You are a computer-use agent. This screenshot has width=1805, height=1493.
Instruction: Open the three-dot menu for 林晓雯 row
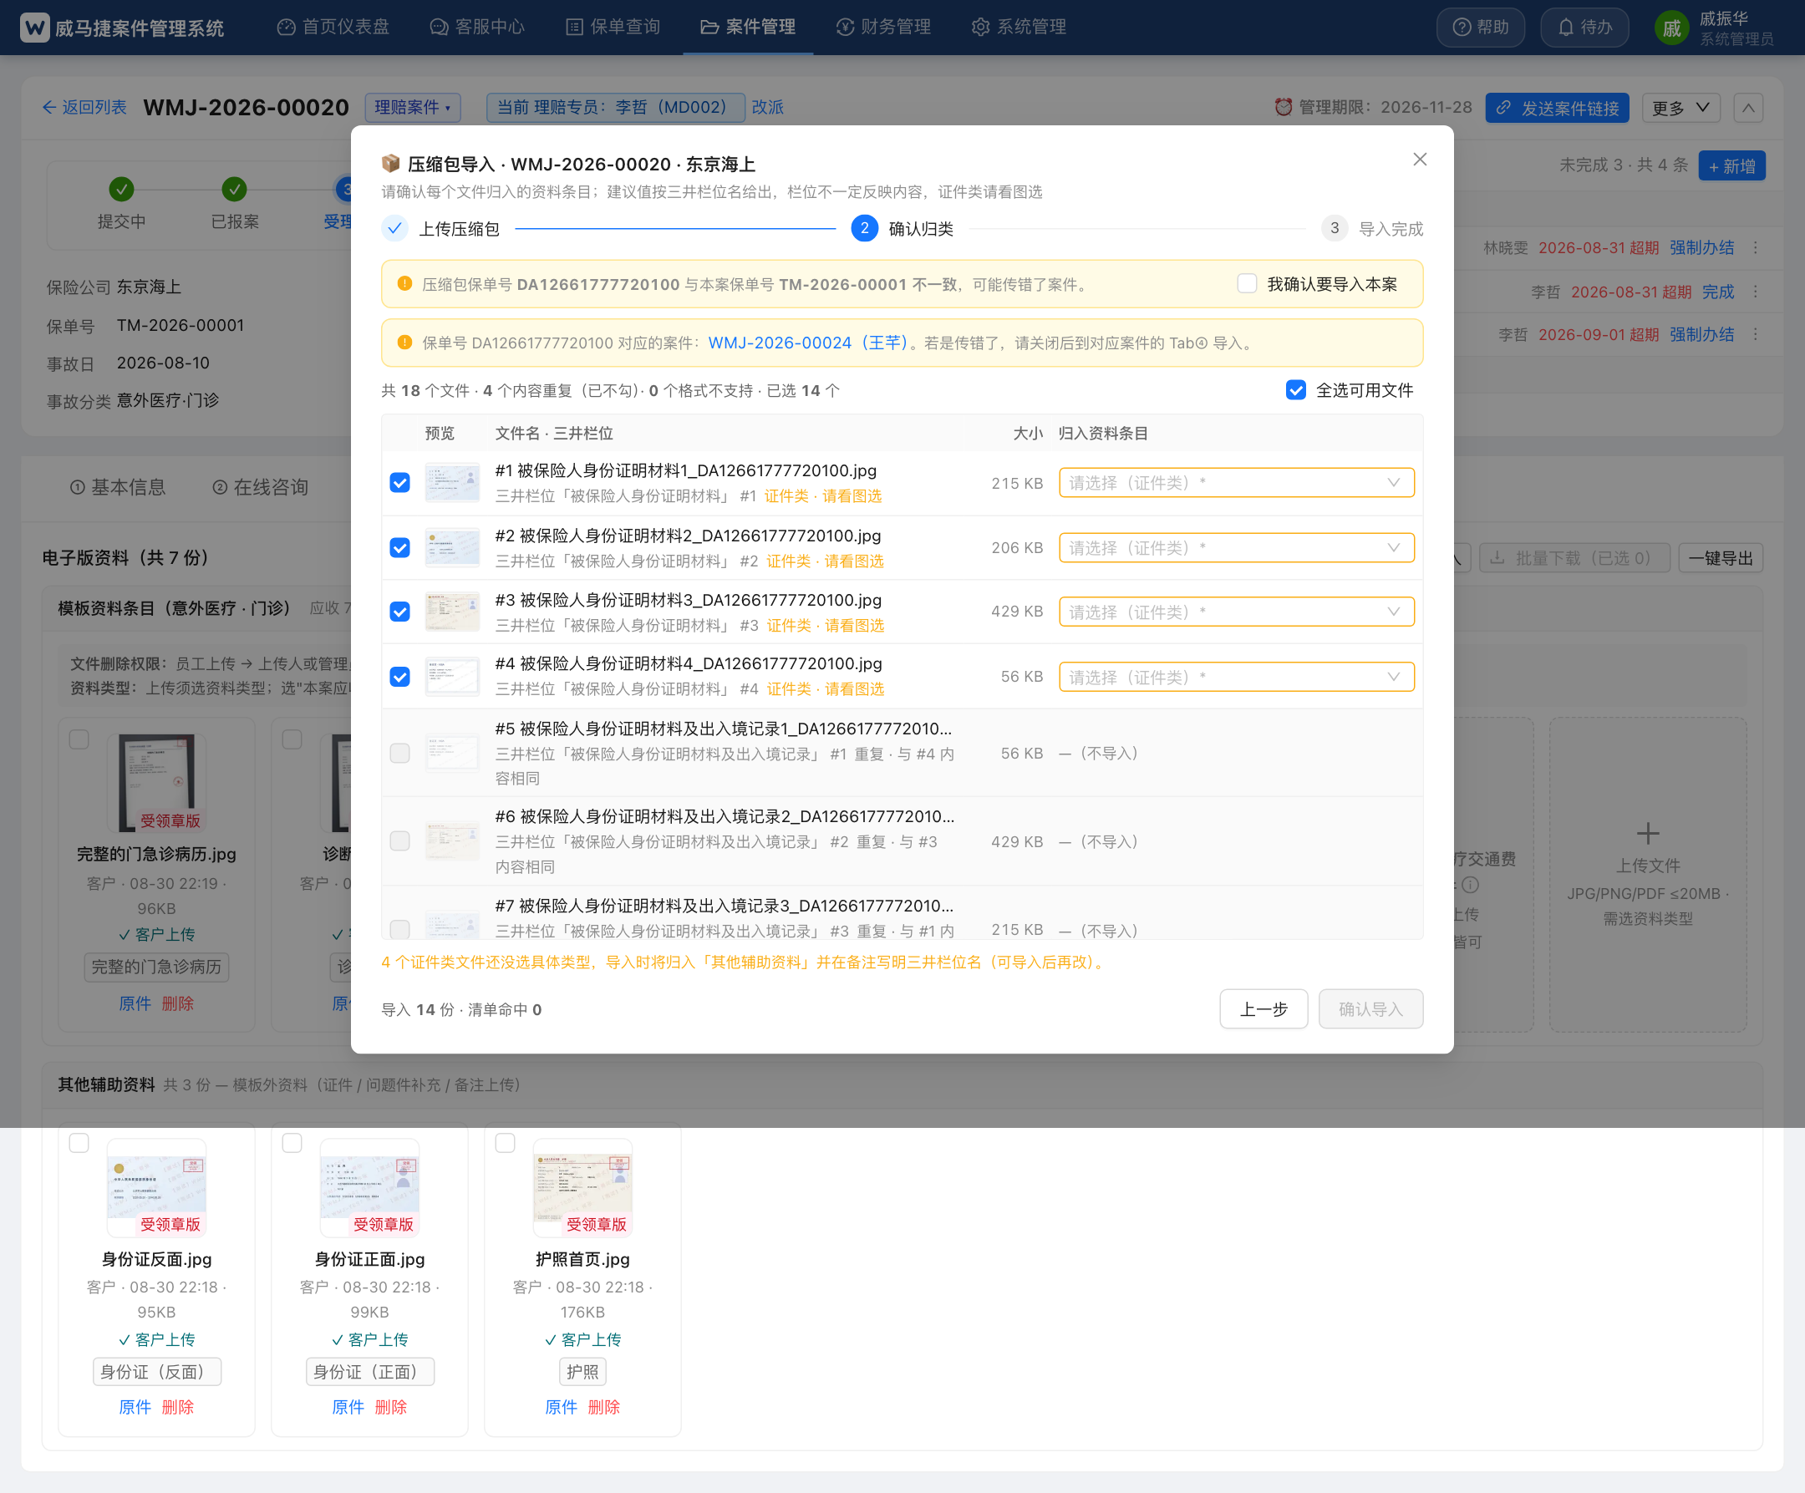click(1755, 247)
